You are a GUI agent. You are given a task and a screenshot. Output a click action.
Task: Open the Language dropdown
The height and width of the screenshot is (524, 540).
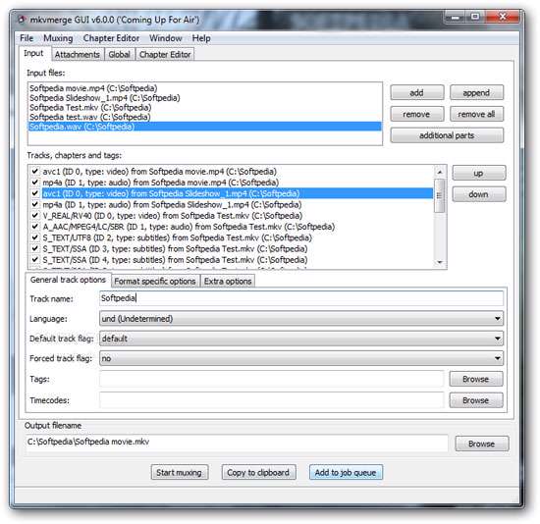(x=301, y=319)
